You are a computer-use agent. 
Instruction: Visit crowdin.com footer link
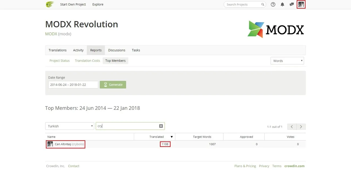point(295,166)
